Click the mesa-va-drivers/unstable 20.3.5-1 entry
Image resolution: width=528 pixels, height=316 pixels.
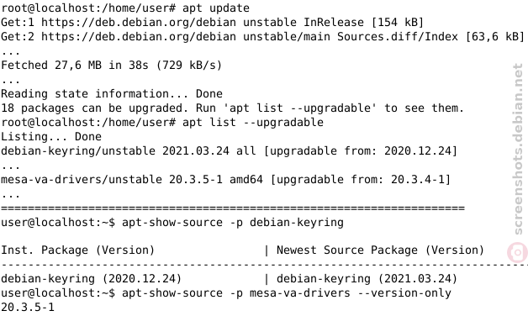coord(225,179)
